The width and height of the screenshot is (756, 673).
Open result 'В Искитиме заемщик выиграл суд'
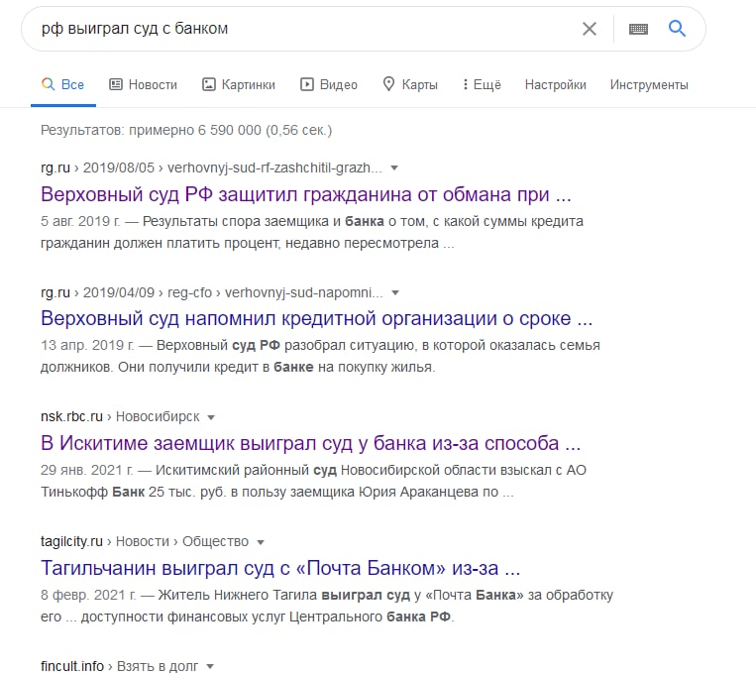pos(310,443)
